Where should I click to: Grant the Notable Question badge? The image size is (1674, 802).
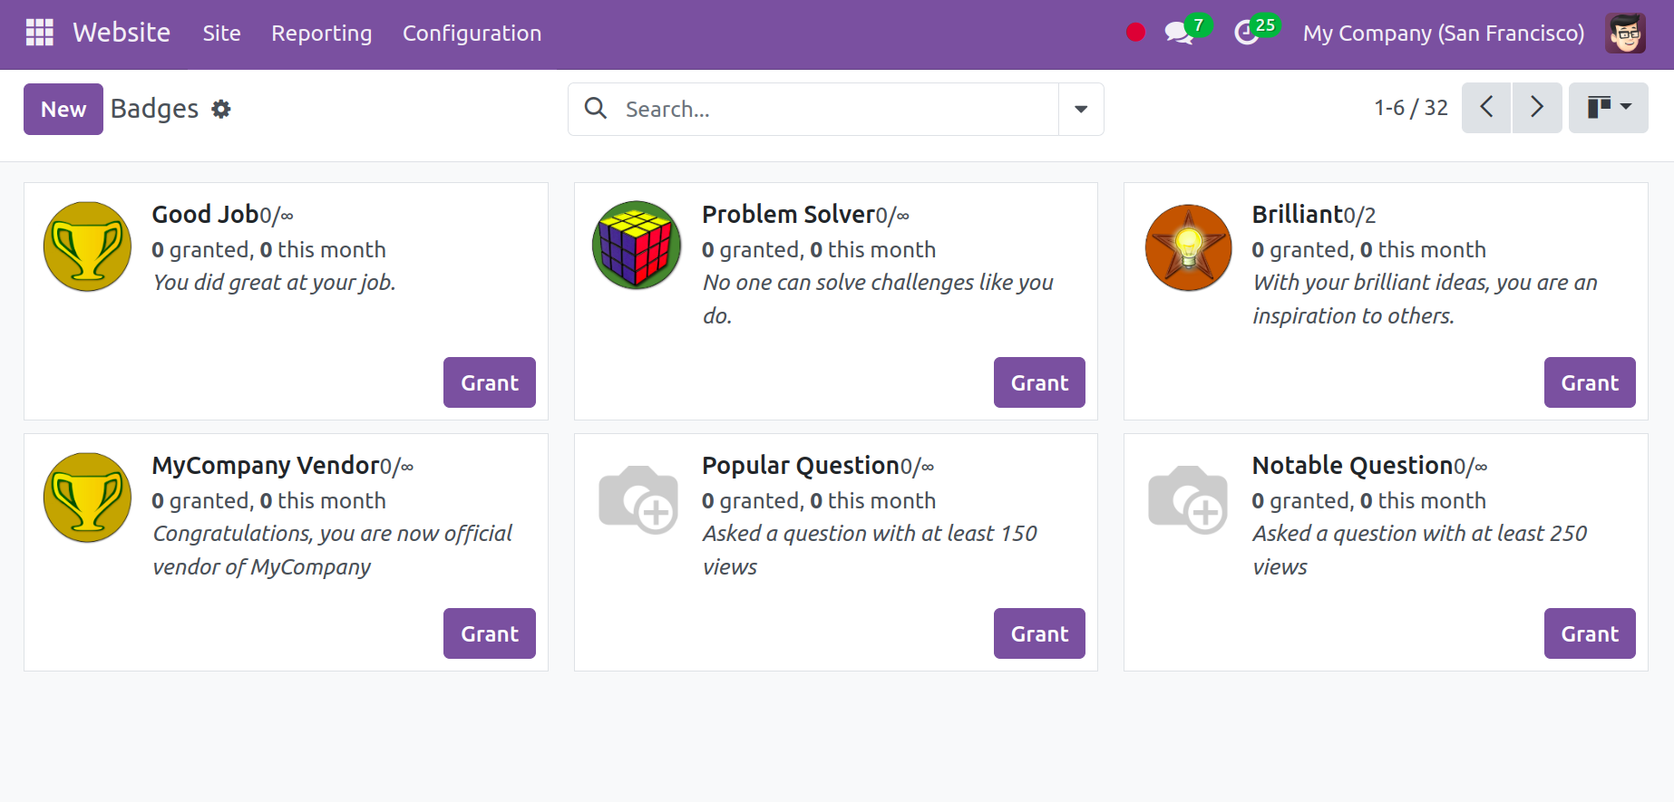pos(1589,633)
